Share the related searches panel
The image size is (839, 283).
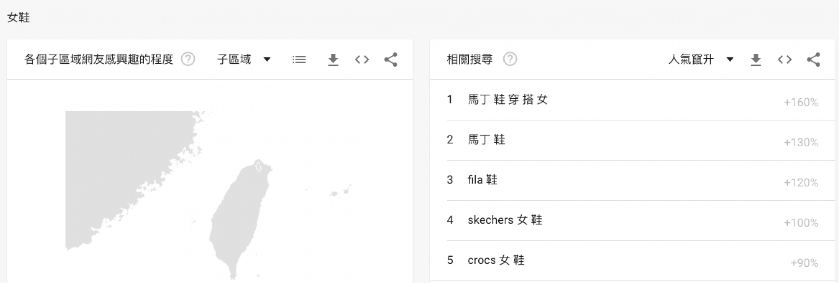pos(814,60)
